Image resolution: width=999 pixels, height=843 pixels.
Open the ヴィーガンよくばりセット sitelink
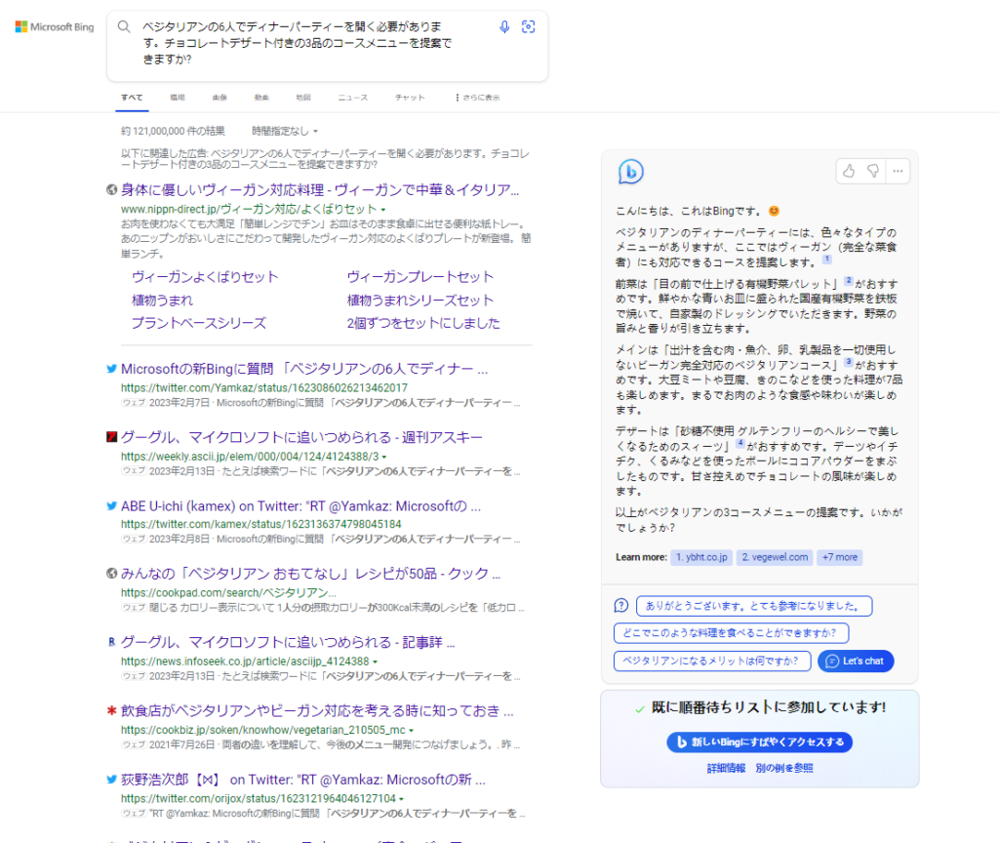click(x=205, y=276)
